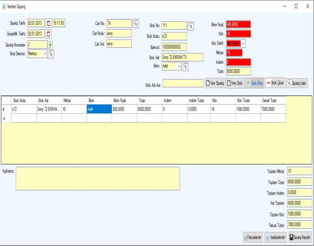
Task: Click search icon beside Giriş Deposu
Action: point(51,54)
